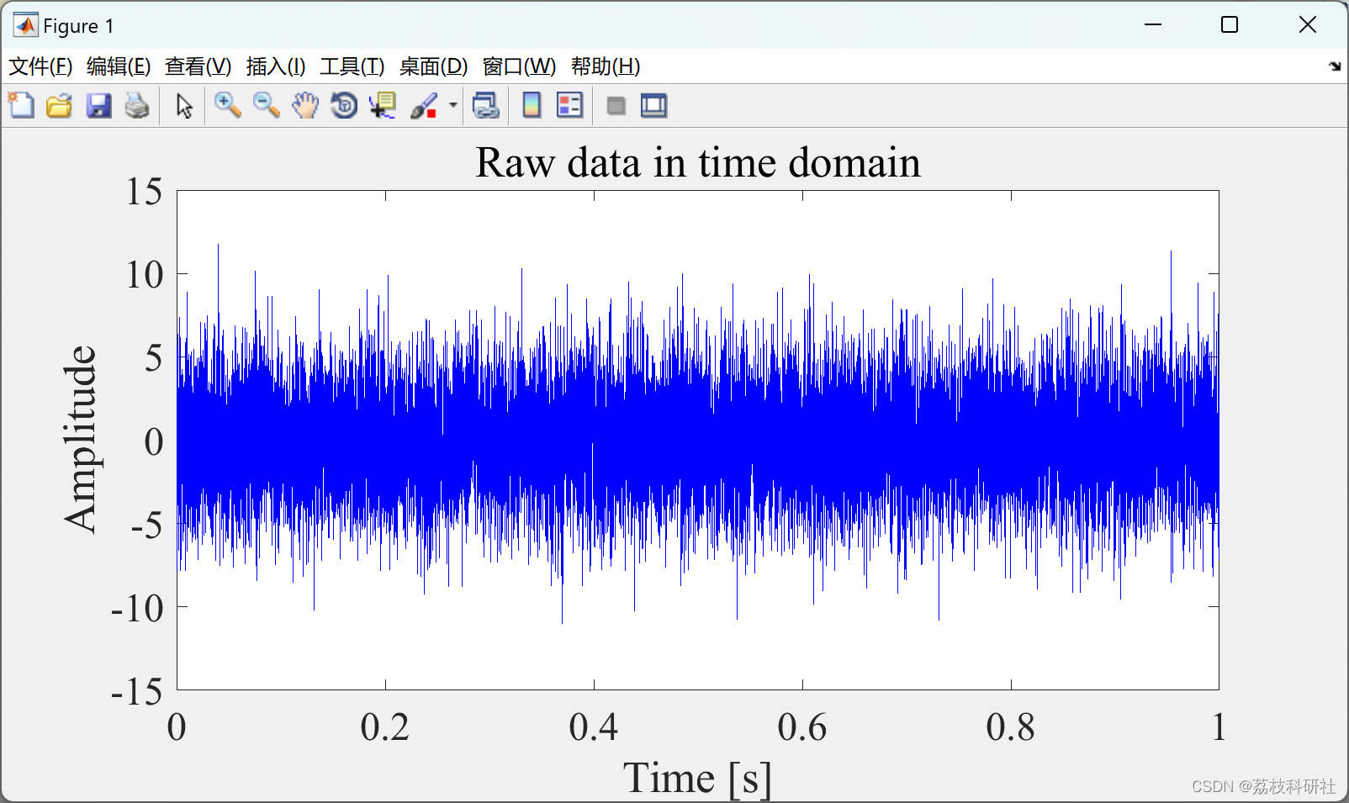The height and width of the screenshot is (803, 1349).
Task: Select the Edit Plot arrow tool
Action: pos(184,106)
